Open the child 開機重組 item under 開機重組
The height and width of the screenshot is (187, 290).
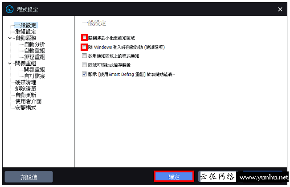[35, 70]
